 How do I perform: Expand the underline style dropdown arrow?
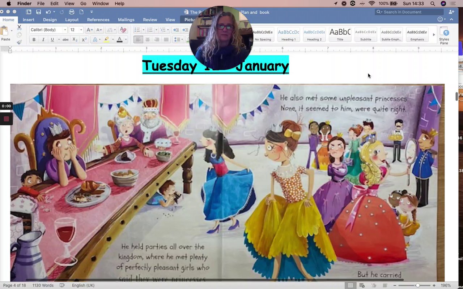59,40
